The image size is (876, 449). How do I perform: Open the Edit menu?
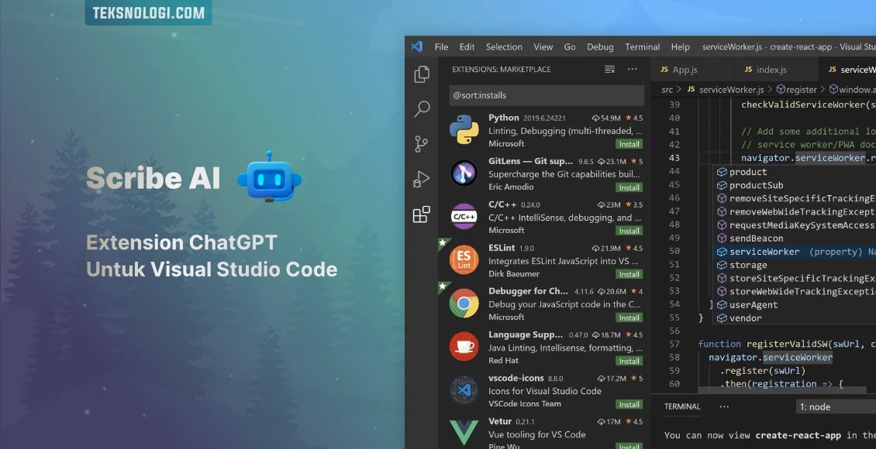pyautogui.click(x=467, y=47)
